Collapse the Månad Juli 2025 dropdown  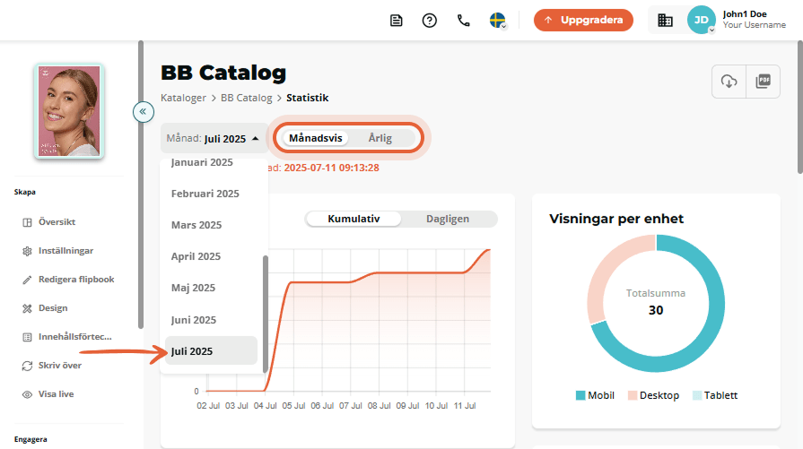click(x=213, y=138)
